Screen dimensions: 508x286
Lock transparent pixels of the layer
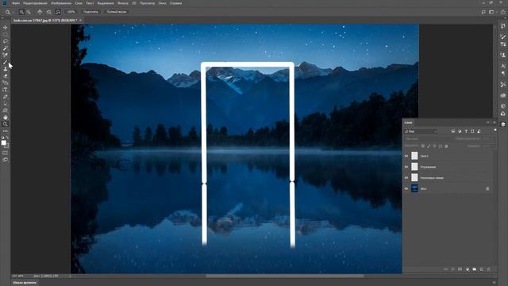point(423,146)
